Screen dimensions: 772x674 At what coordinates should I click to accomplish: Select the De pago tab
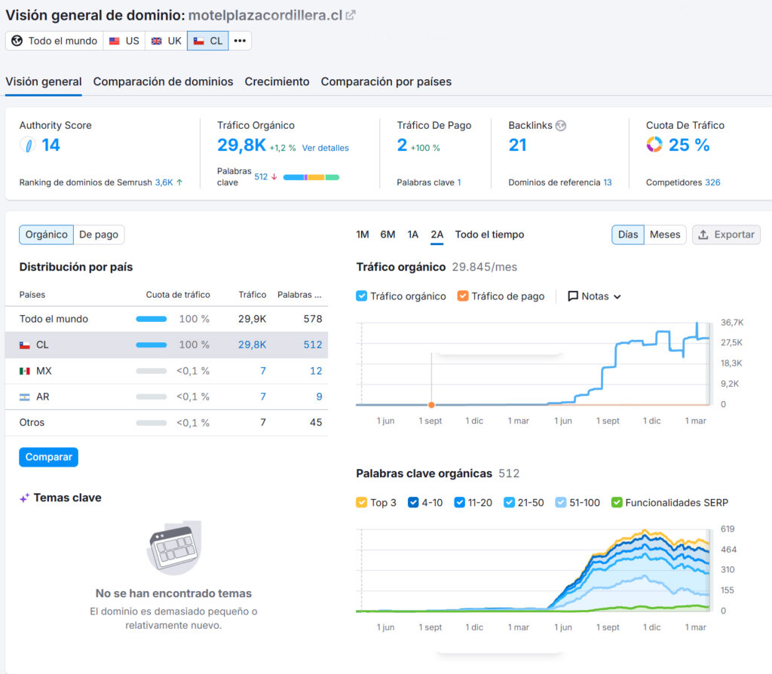click(99, 234)
